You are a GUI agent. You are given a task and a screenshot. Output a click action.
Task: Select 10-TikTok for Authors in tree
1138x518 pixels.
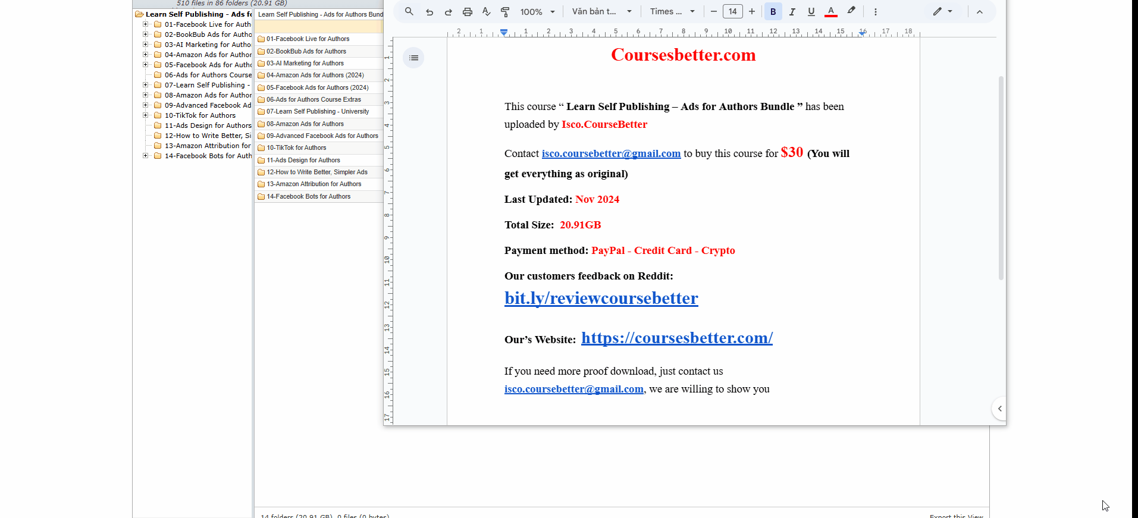(x=200, y=115)
